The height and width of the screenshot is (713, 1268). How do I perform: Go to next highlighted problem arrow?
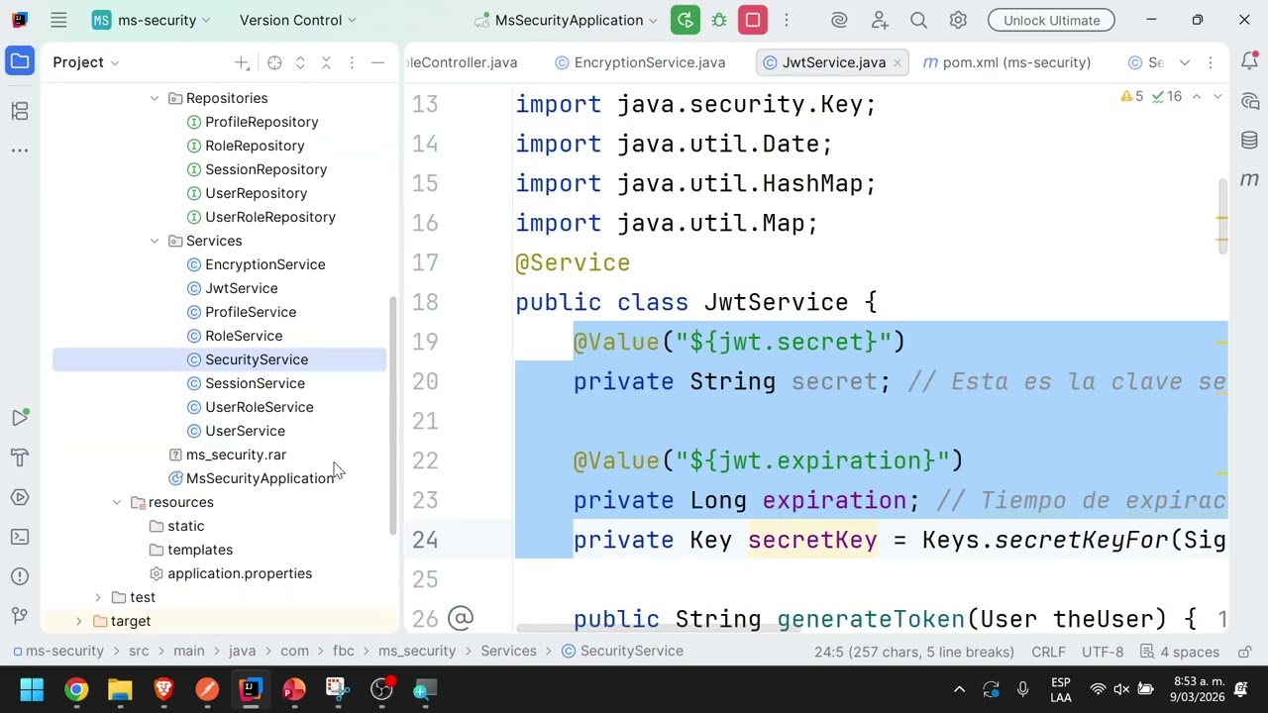1217,96
